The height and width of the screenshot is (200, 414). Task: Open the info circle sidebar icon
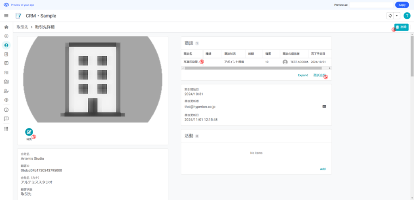click(x=6, y=110)
